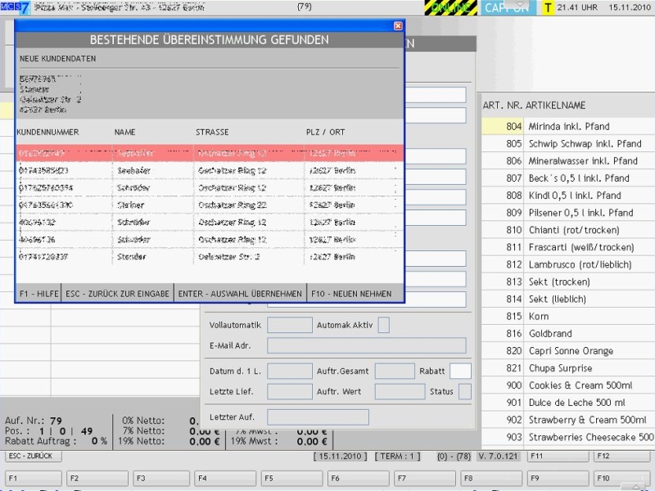Select article 804 Mirinda inkl. Pfand
655x491 pixels.
568,126
